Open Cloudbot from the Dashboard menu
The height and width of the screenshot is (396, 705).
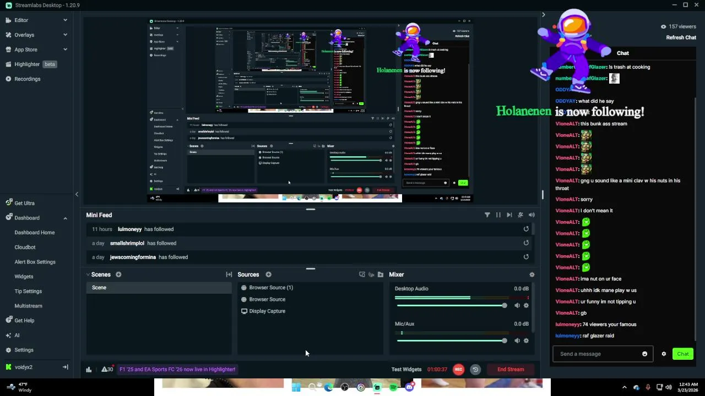25,247
